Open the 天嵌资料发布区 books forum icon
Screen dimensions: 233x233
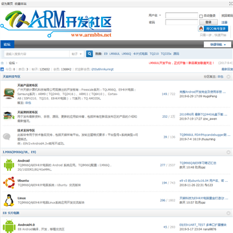pyautogui.click(x=9, y=116)
